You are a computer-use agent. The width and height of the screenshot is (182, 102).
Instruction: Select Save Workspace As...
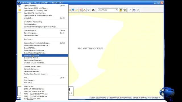pos(45,35)
